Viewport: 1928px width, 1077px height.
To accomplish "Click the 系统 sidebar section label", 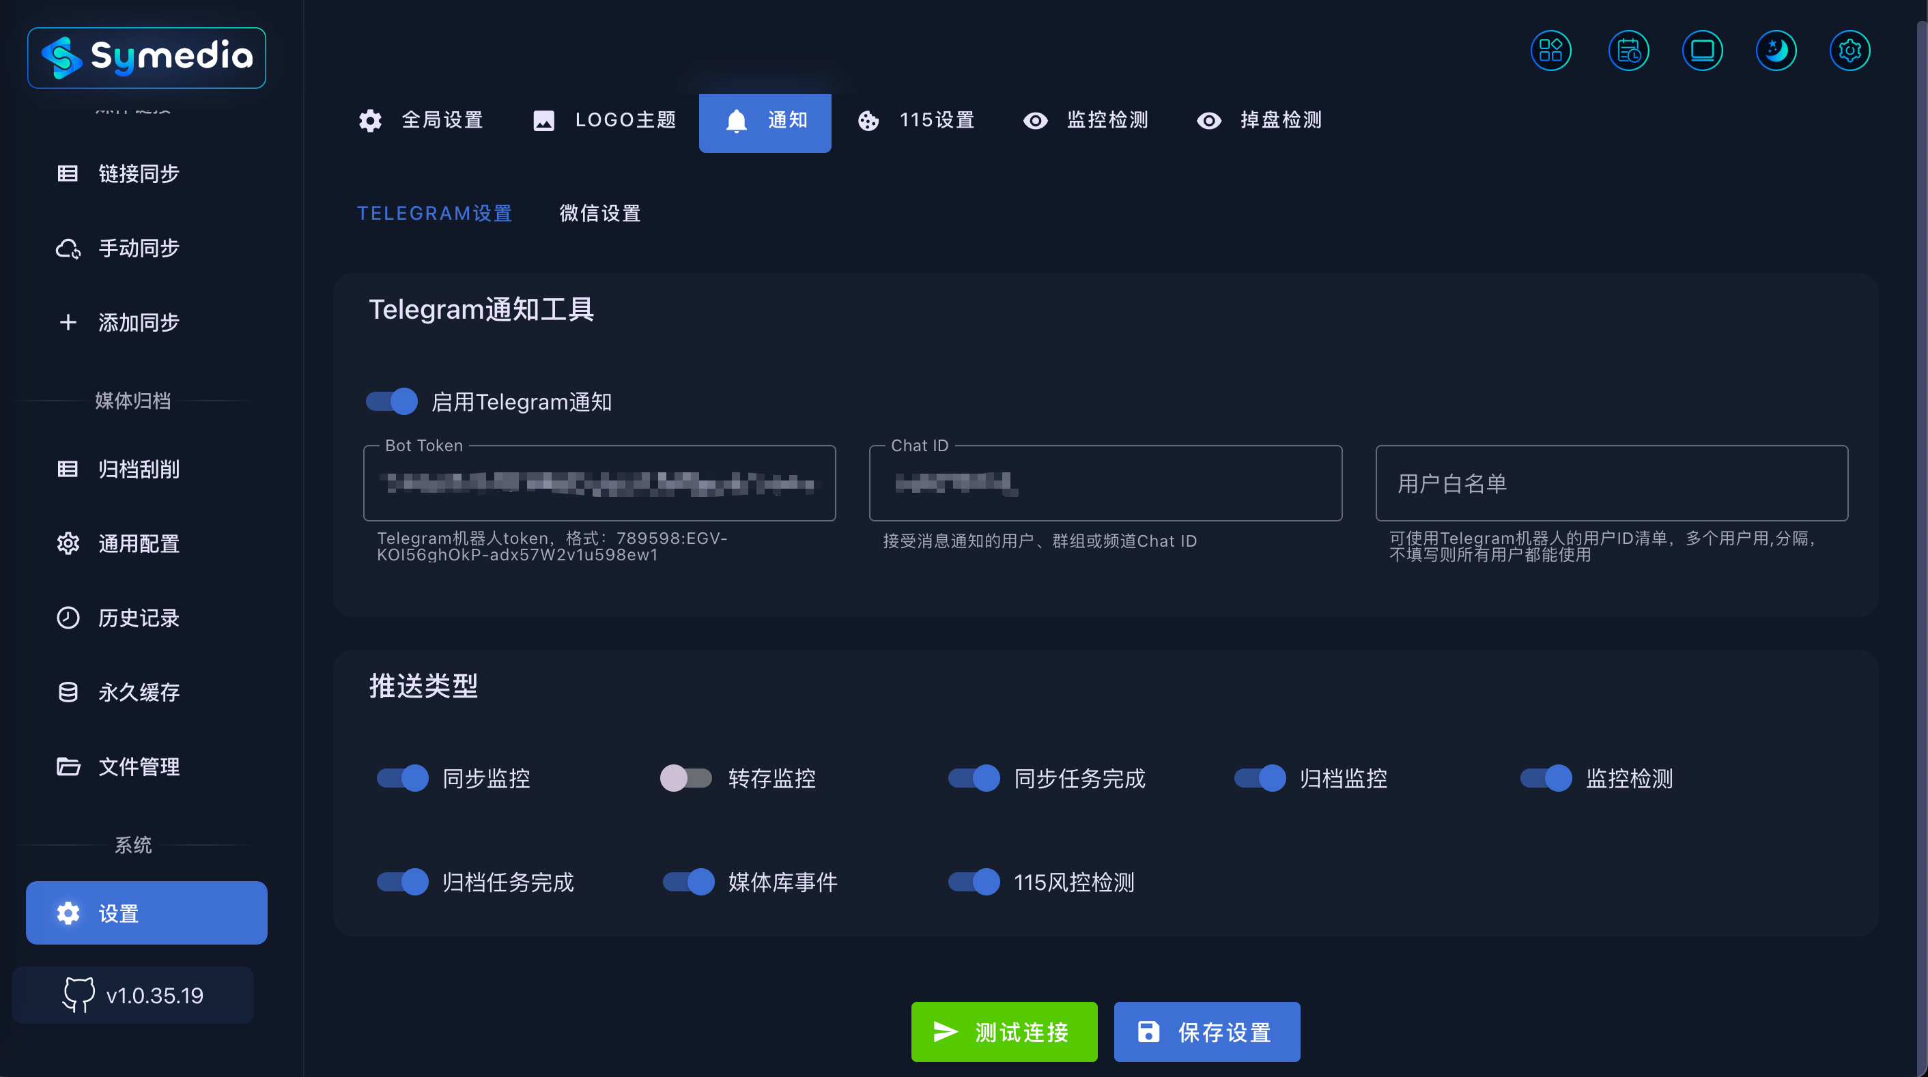I will point(133,845).
